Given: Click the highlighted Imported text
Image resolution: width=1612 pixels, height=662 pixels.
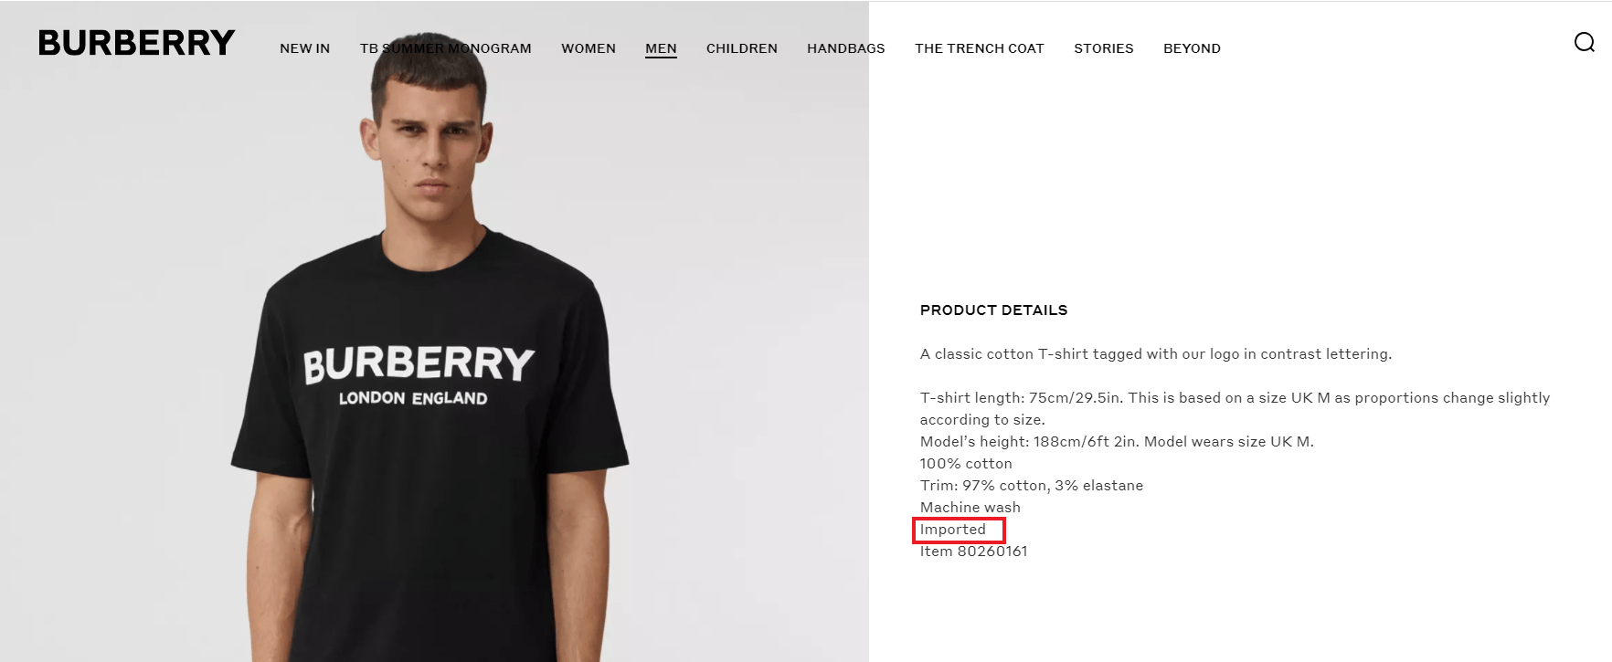Looking at the screenshot, I should tap(958, 530).
